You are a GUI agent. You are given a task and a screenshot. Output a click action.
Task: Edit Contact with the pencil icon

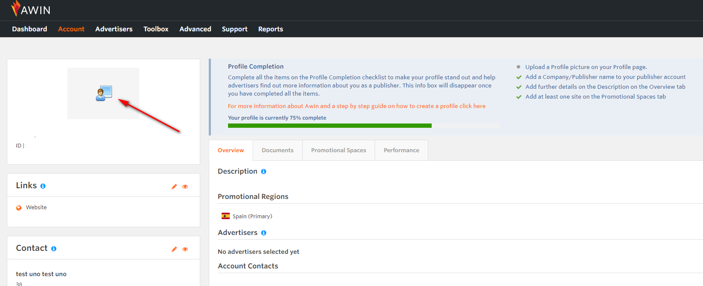(x=174, y=249)
